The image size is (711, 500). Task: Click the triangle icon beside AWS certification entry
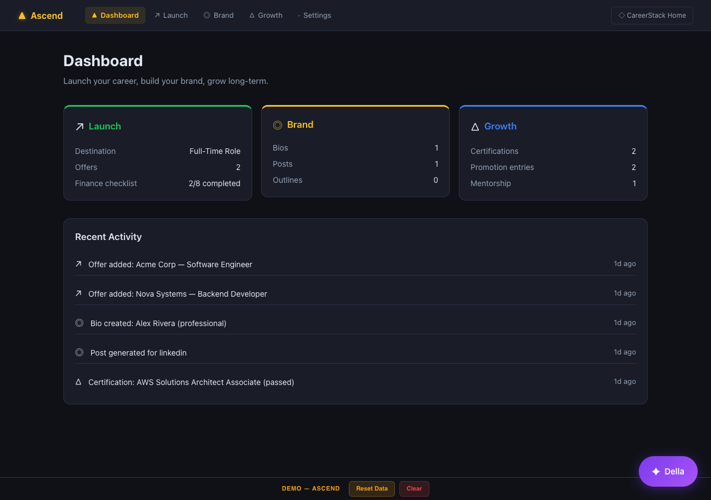point(78,382)
